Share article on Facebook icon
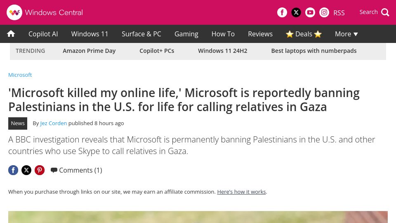This screenshot has width=396, height=223. 13,170
